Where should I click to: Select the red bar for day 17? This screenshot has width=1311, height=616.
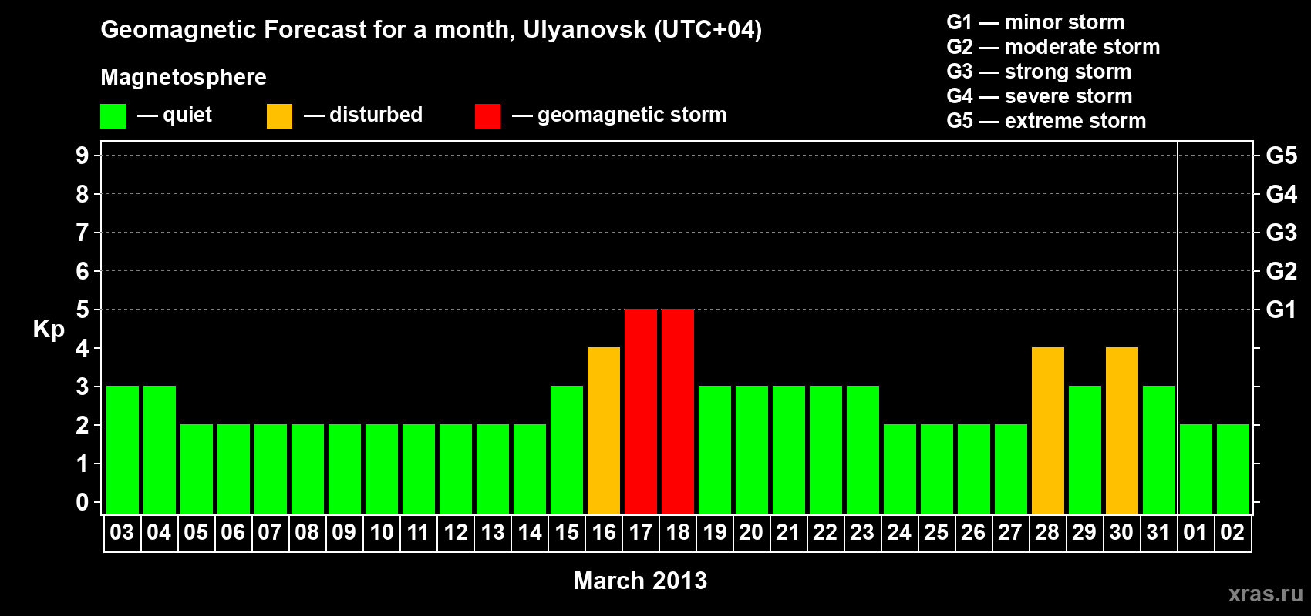click(641, 412)
